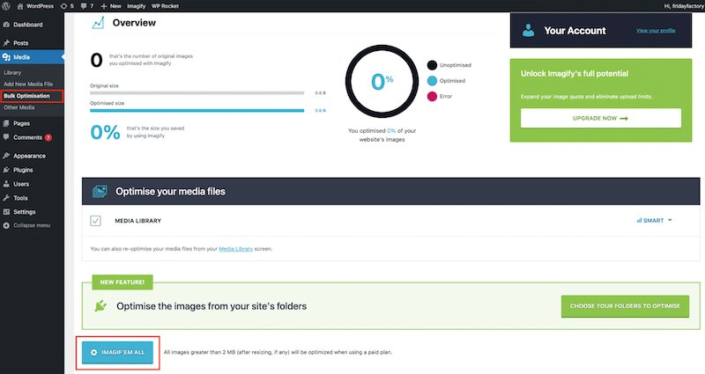Click the Optimised blue legend dot

432,81
